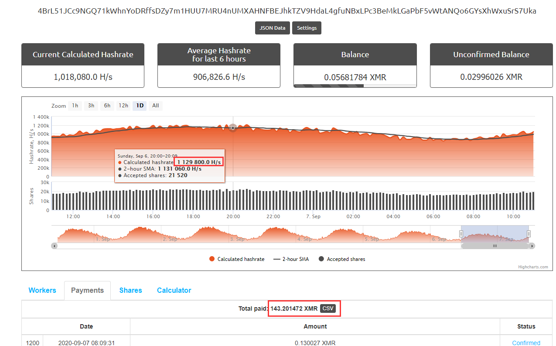This screenshot has width=556, height=346.
Task: Download payments with the CSV button
Action: [x=327, y=308]
